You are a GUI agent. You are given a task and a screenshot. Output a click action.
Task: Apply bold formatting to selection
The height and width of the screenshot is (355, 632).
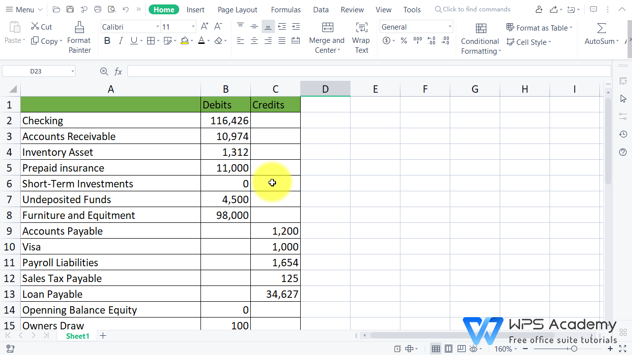coord(107,40)
